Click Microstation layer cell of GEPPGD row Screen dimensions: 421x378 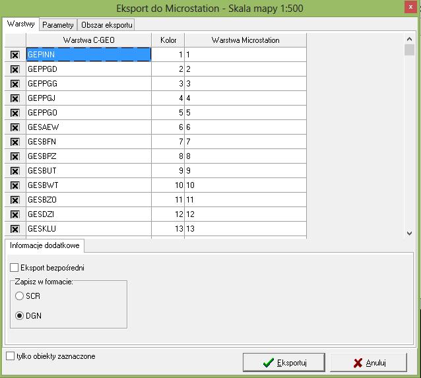(245, 69)
